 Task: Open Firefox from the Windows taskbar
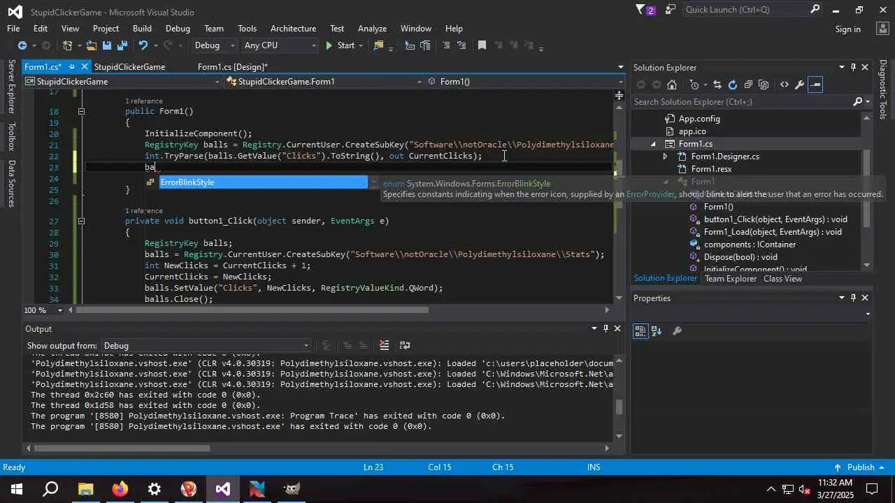pos(120,489)
